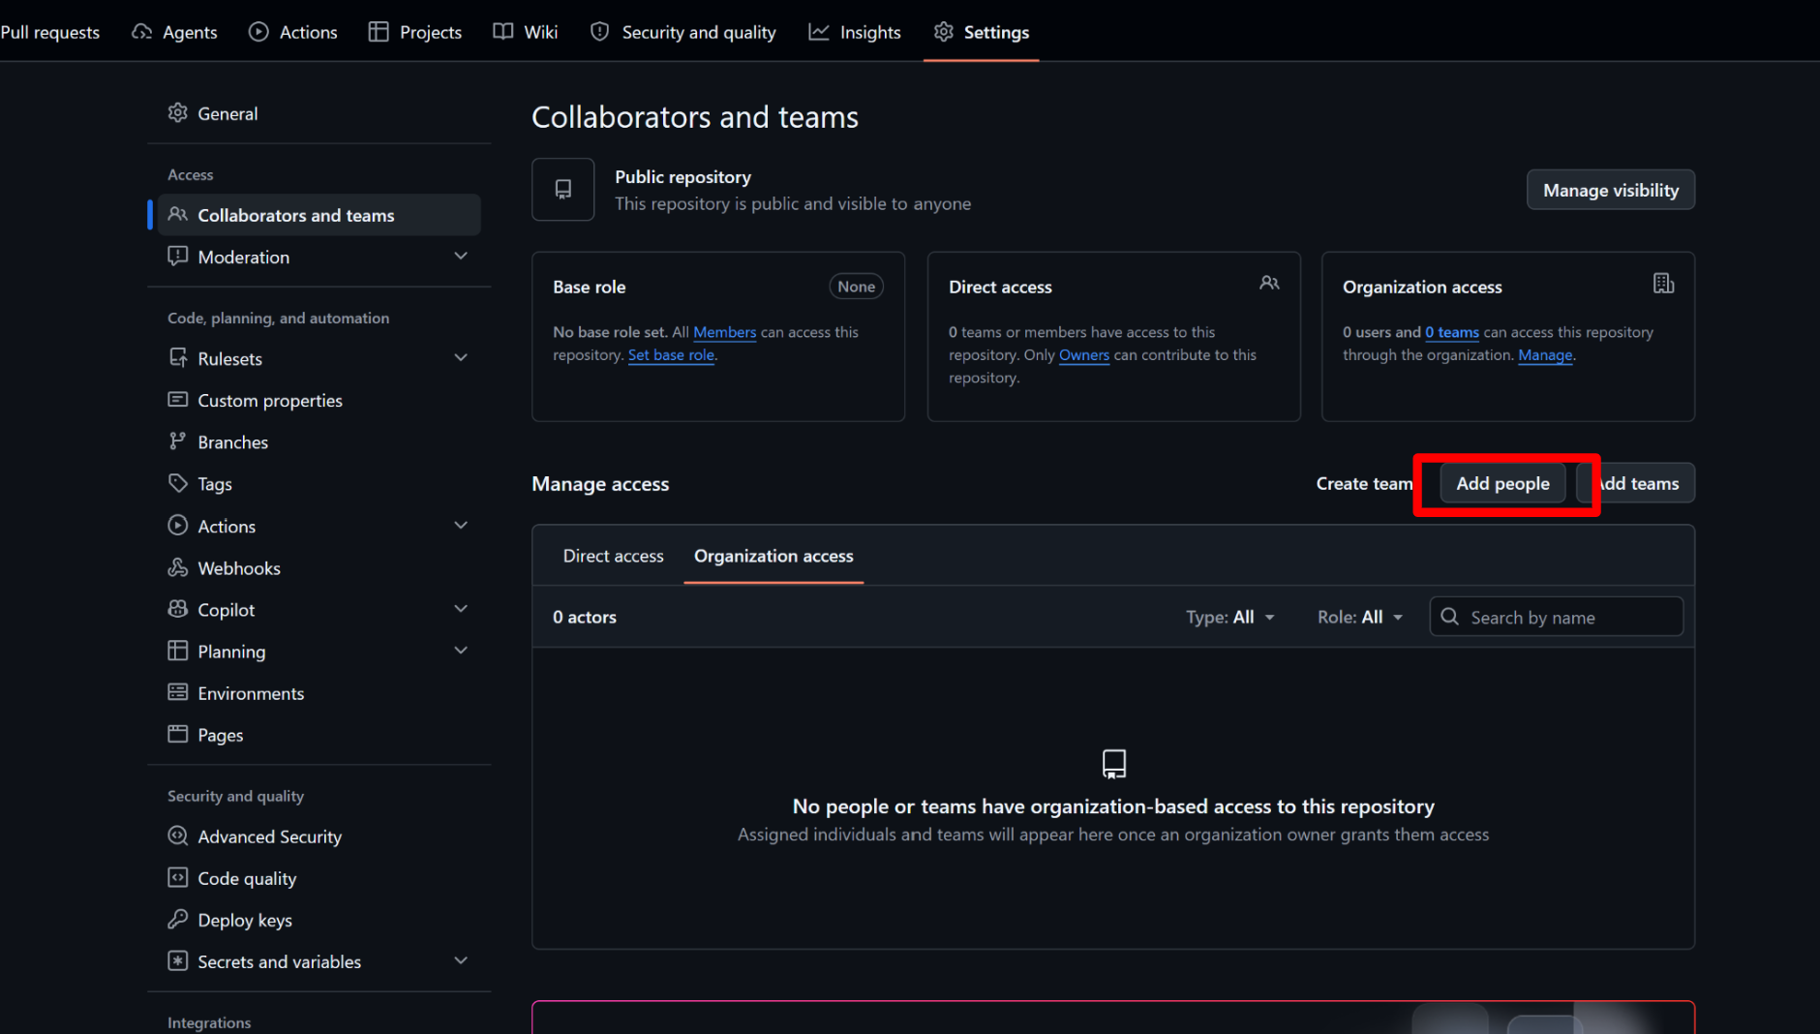
Task: Click the Branches git-branch icon
Action: pyautogui.click(x=177, y=441)
